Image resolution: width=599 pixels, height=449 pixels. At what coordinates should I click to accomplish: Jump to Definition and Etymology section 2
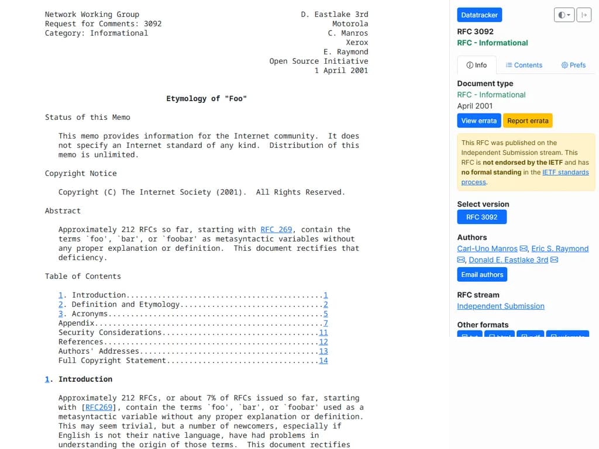coord(61,304)
